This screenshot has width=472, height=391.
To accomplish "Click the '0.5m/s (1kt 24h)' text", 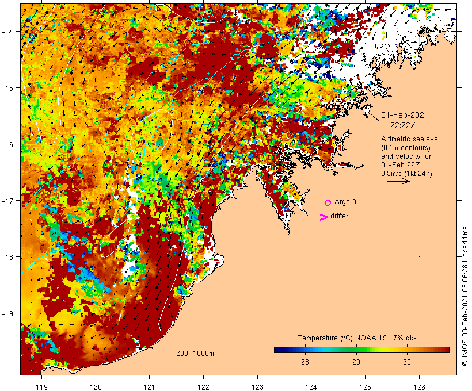I will [406, 174].
